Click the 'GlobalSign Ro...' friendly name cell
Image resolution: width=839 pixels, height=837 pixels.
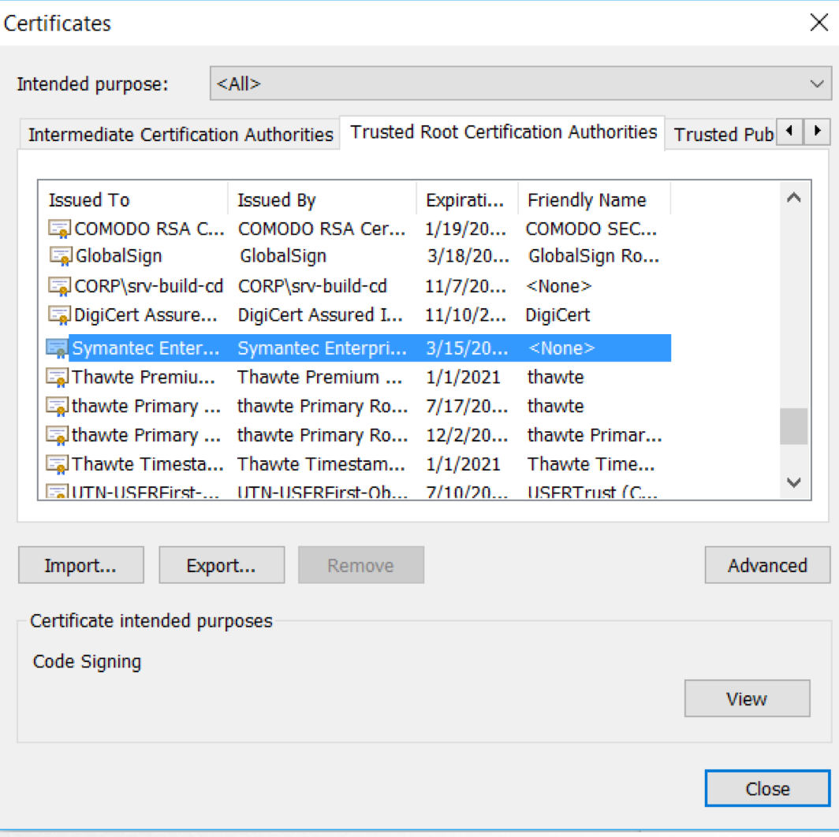click(594, 256)
